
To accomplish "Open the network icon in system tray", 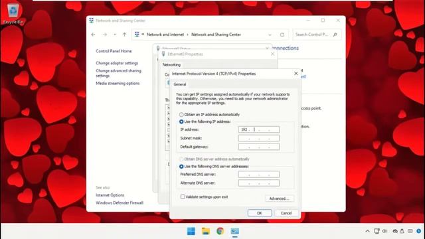I will tap(377, 231).
